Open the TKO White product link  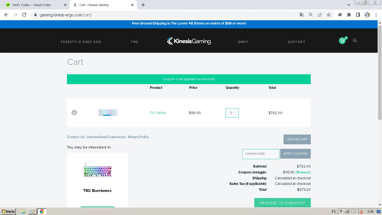(x=158, y=113)
